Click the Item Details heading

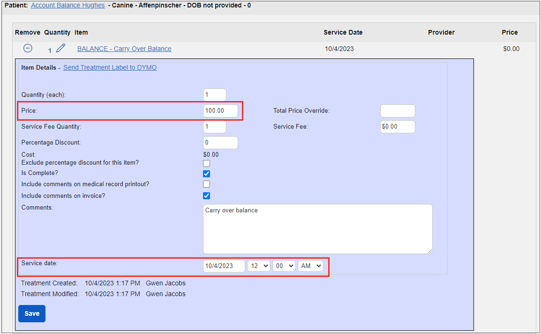(x=38, y=67)
